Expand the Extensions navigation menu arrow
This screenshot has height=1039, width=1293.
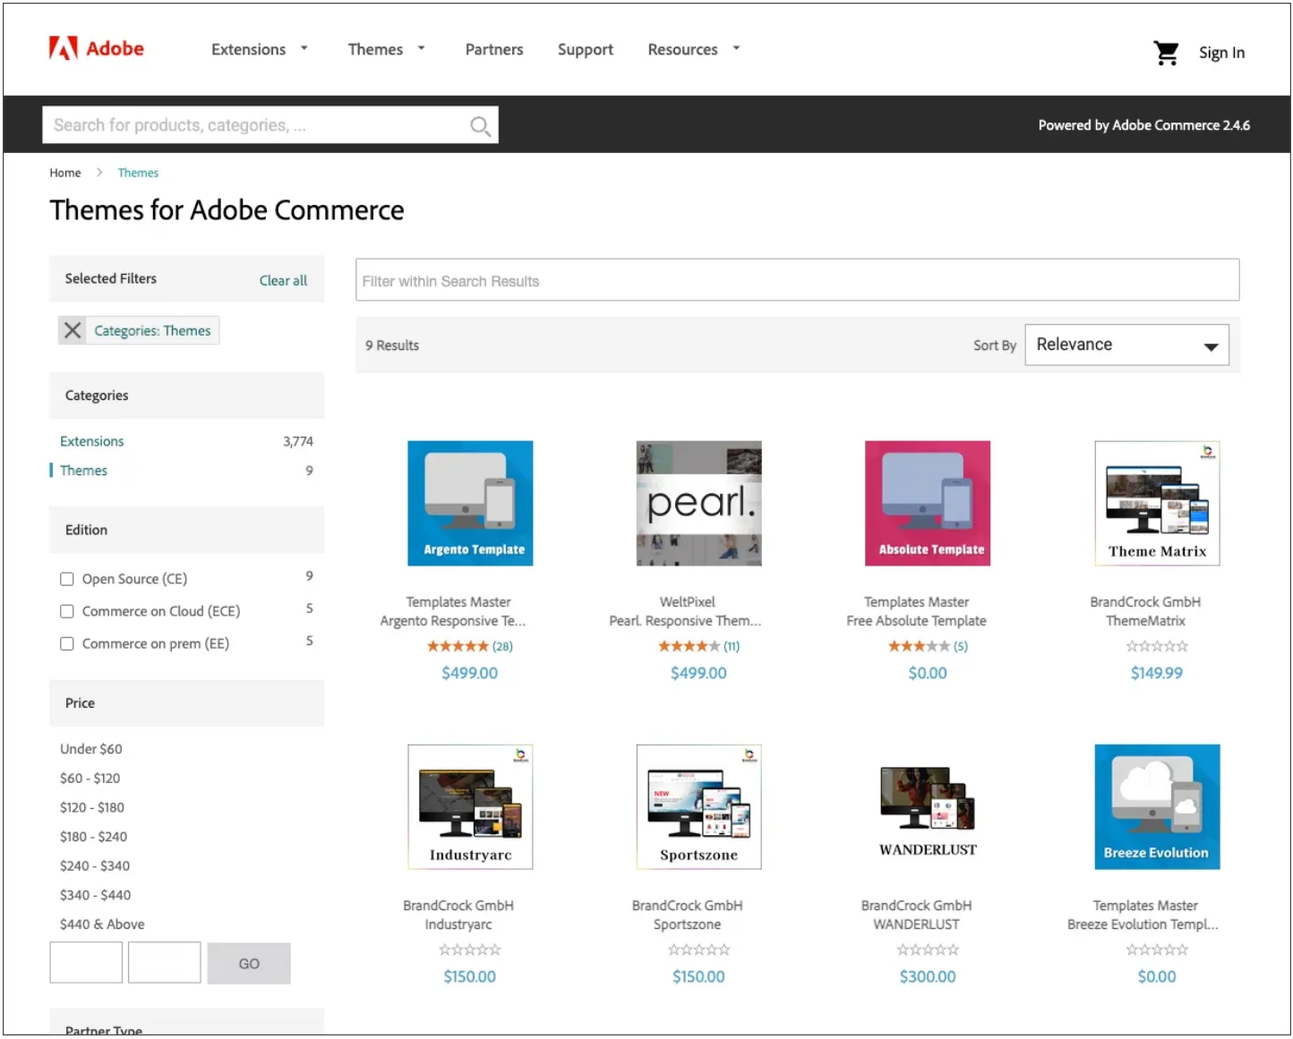[304, 48]
